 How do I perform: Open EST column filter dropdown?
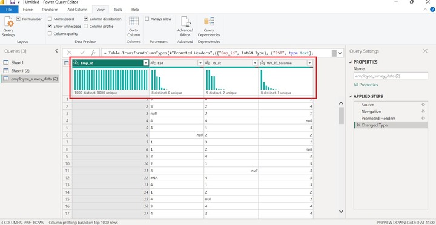point(200,64)
